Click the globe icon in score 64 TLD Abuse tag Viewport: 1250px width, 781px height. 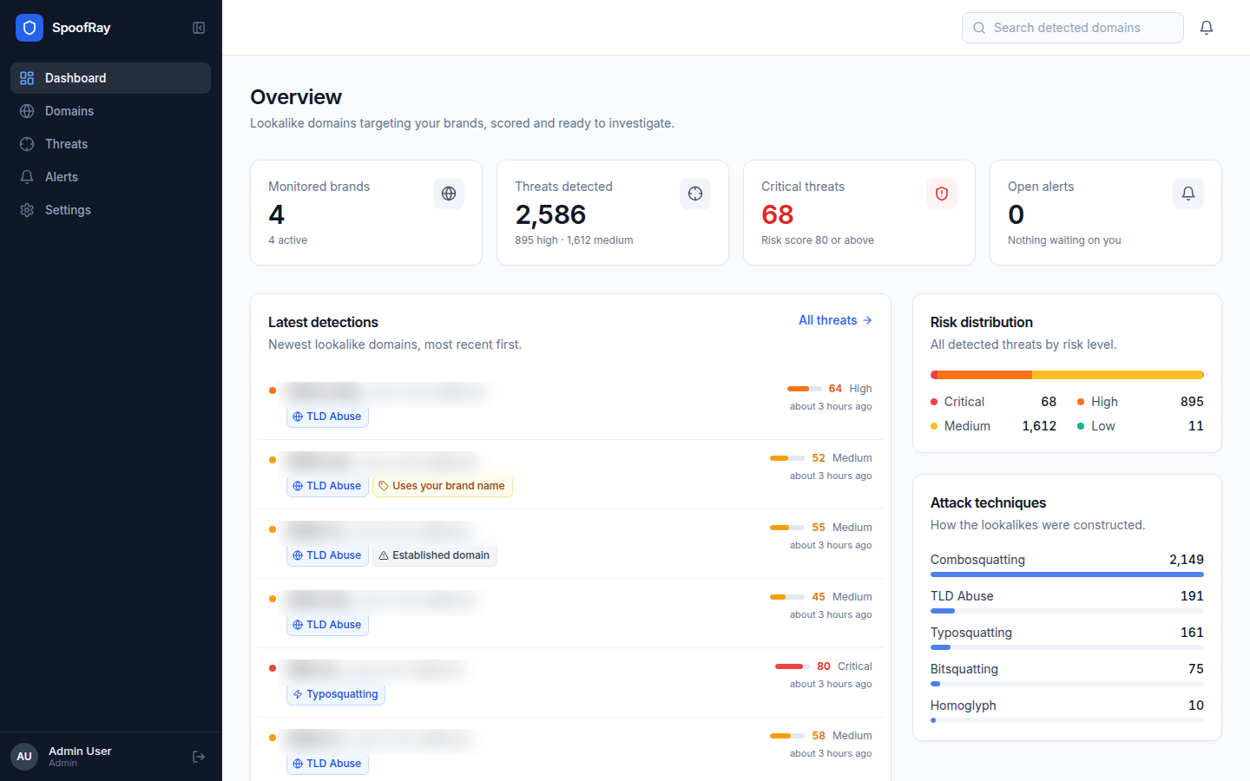pyautogui.click(x=298, y=417)
